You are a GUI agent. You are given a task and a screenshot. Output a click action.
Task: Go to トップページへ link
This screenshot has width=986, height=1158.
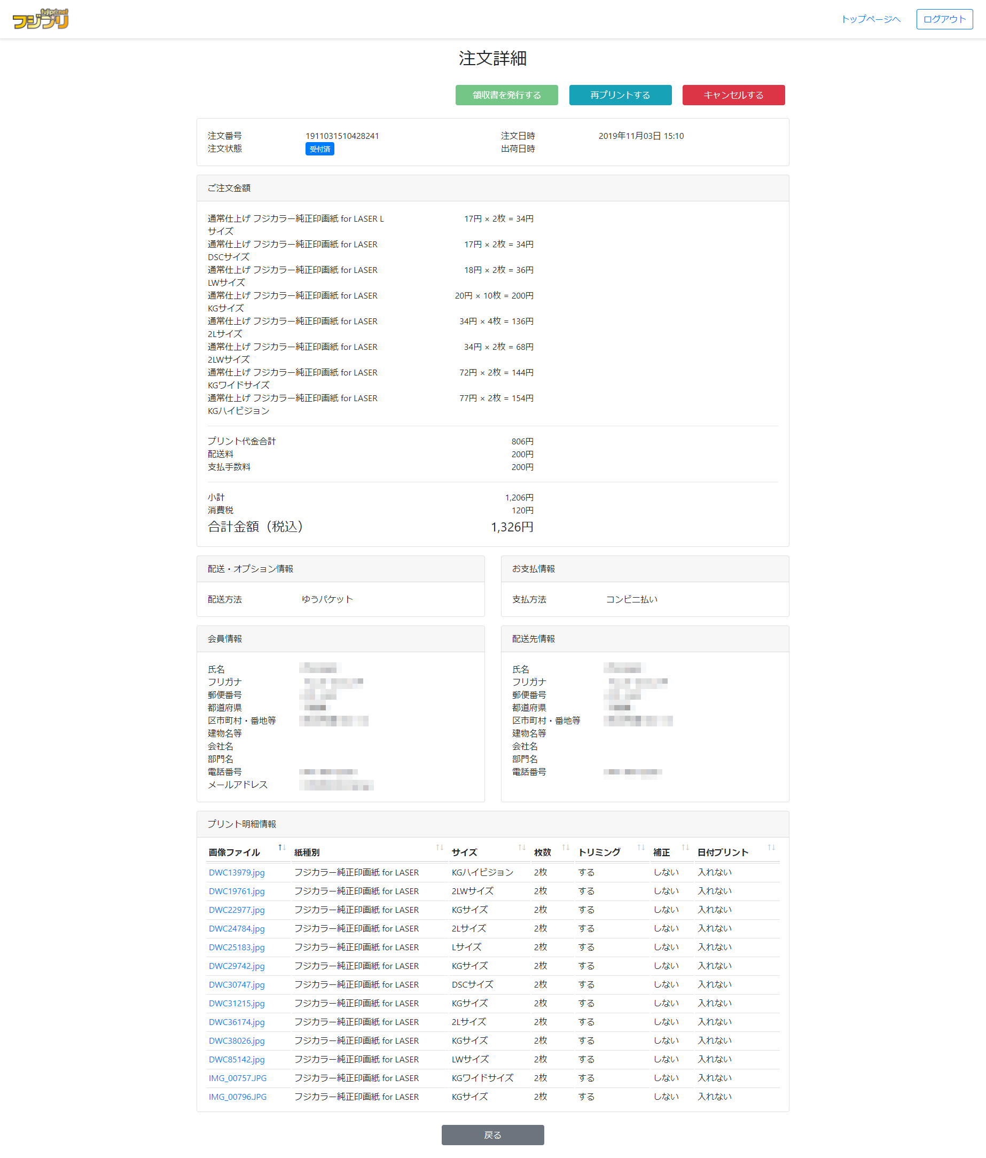(871, 19)
